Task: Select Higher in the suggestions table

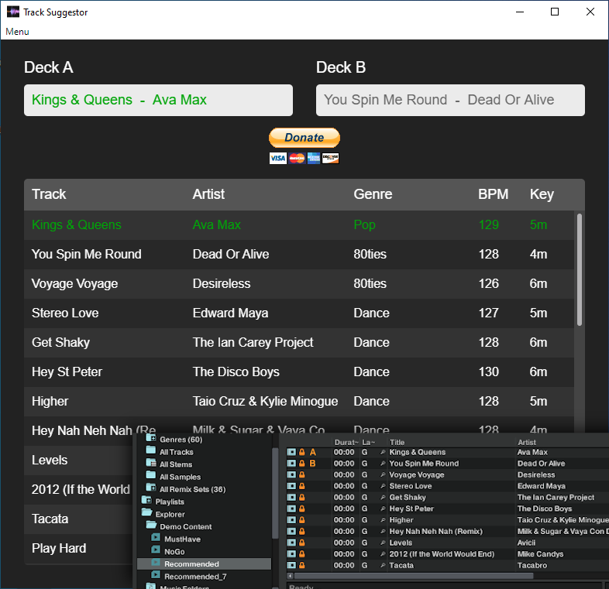Action: pyautogui.click(x=299, y=402)
